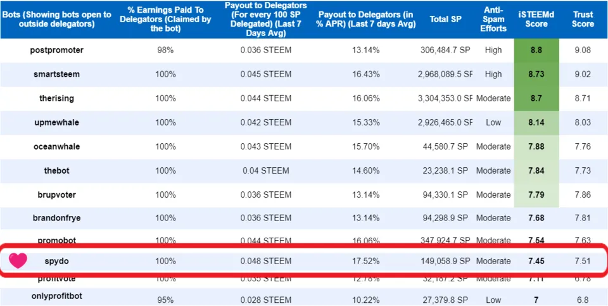Click the therising bot name

point(56,98)
